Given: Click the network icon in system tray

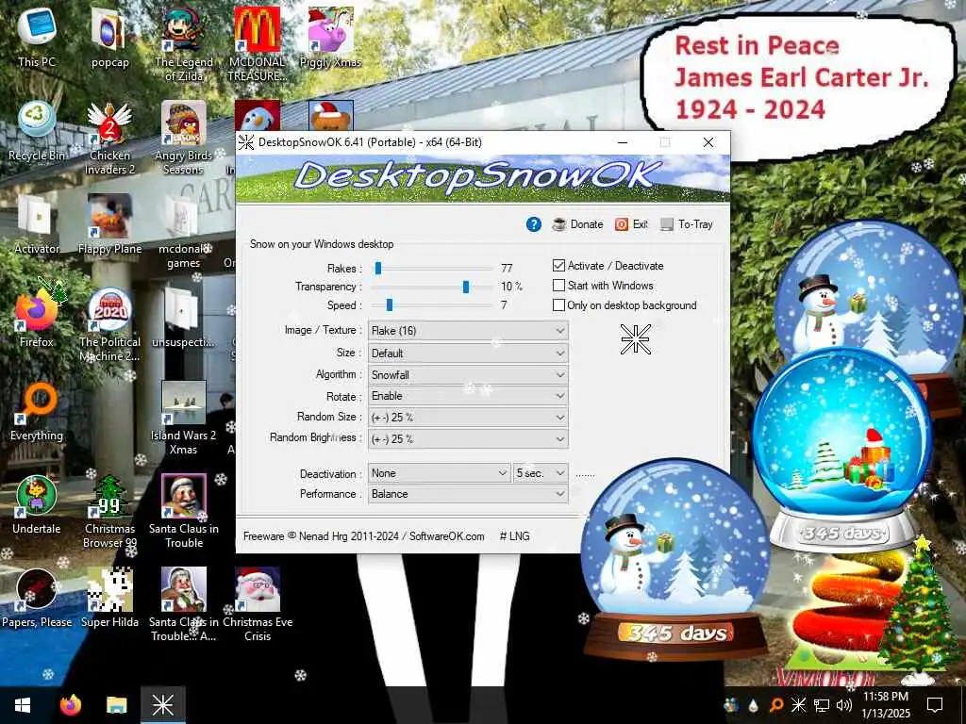Looking at the screenshot, I should 822,705.
